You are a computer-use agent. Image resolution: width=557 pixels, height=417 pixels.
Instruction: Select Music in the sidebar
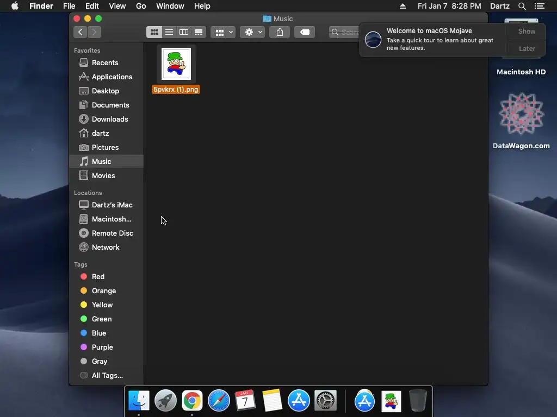106,161
